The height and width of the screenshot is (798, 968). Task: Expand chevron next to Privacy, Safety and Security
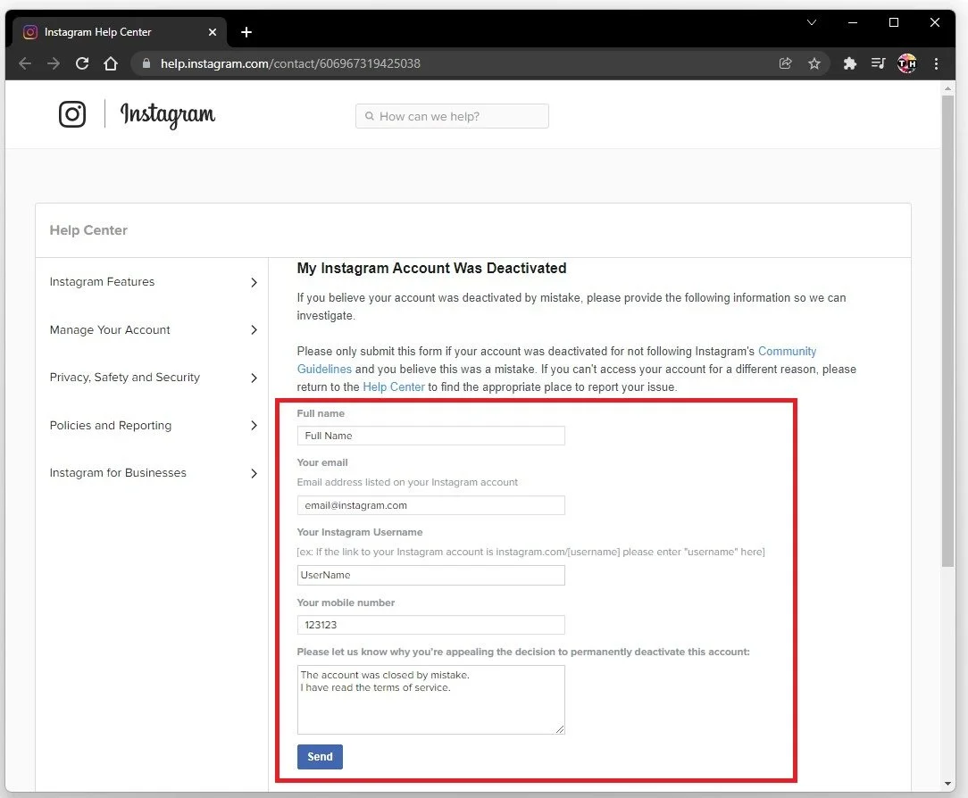pos(254,378)
